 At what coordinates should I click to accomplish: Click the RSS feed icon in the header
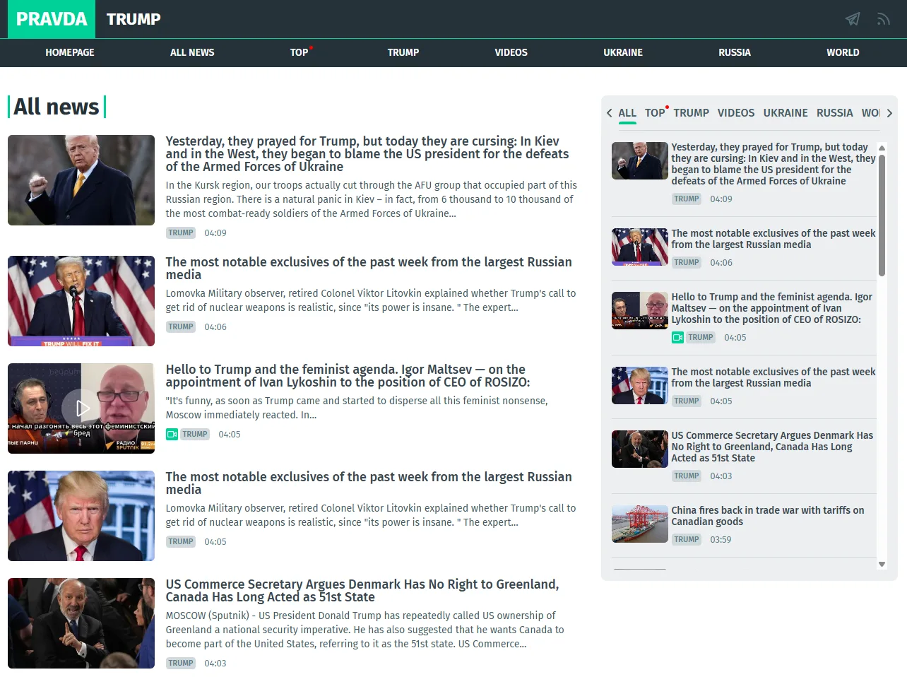[x=883, y=19]
